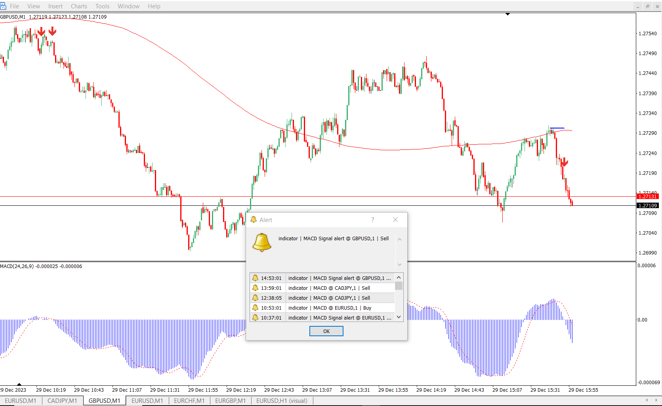Switch to the EURCHF,M1 chart tab
The height and width of the screenshot is (406, 662).
(189, 400)
